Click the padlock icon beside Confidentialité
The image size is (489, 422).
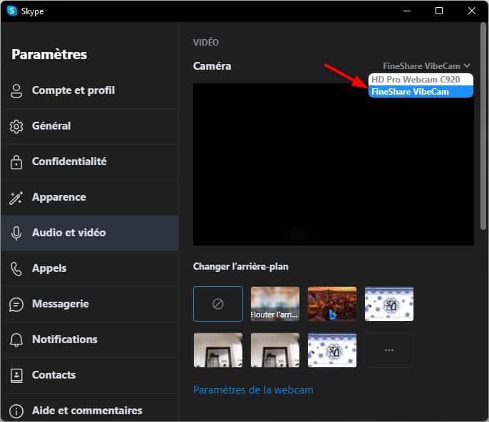click(16, 162)
